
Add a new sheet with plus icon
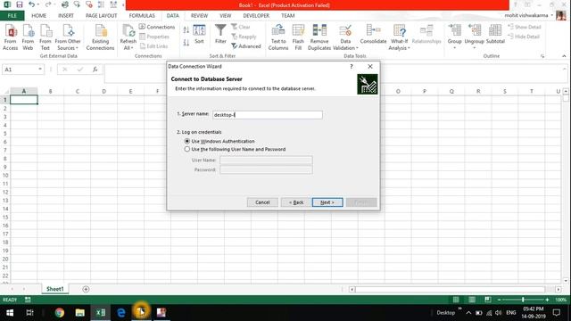pyautogui.click(x=86, y=289)
